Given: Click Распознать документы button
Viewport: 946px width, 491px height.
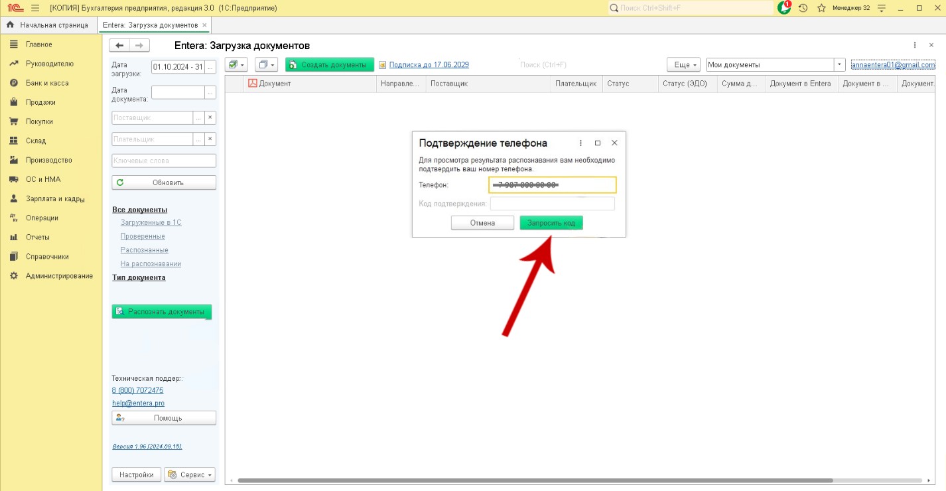Looking at the screenshot, I should click(x=162, y=312).
